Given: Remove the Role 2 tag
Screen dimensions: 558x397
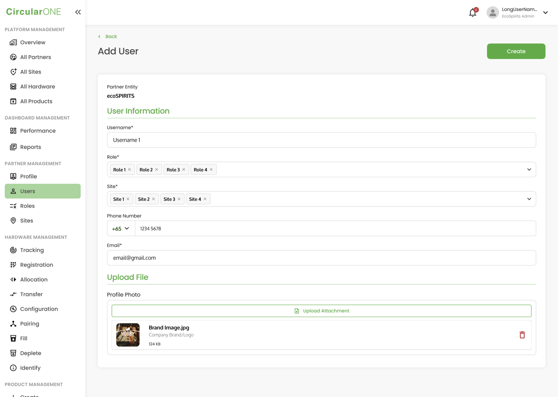Looking at the screenshot, I should [156, 170].
